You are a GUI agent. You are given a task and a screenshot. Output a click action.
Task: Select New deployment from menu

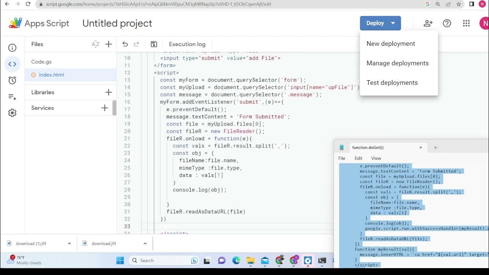[x=390, y=44]
